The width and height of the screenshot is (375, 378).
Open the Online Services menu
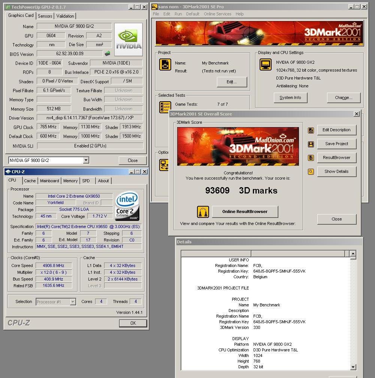click(x=218, y=14)
